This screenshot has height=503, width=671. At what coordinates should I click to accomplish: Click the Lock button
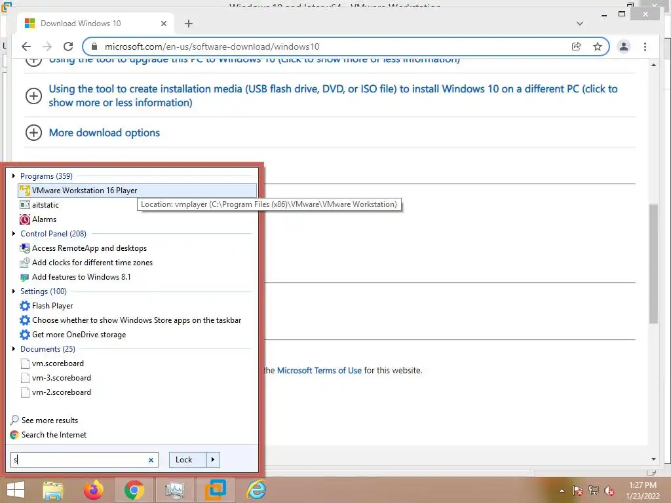[188, 460]
